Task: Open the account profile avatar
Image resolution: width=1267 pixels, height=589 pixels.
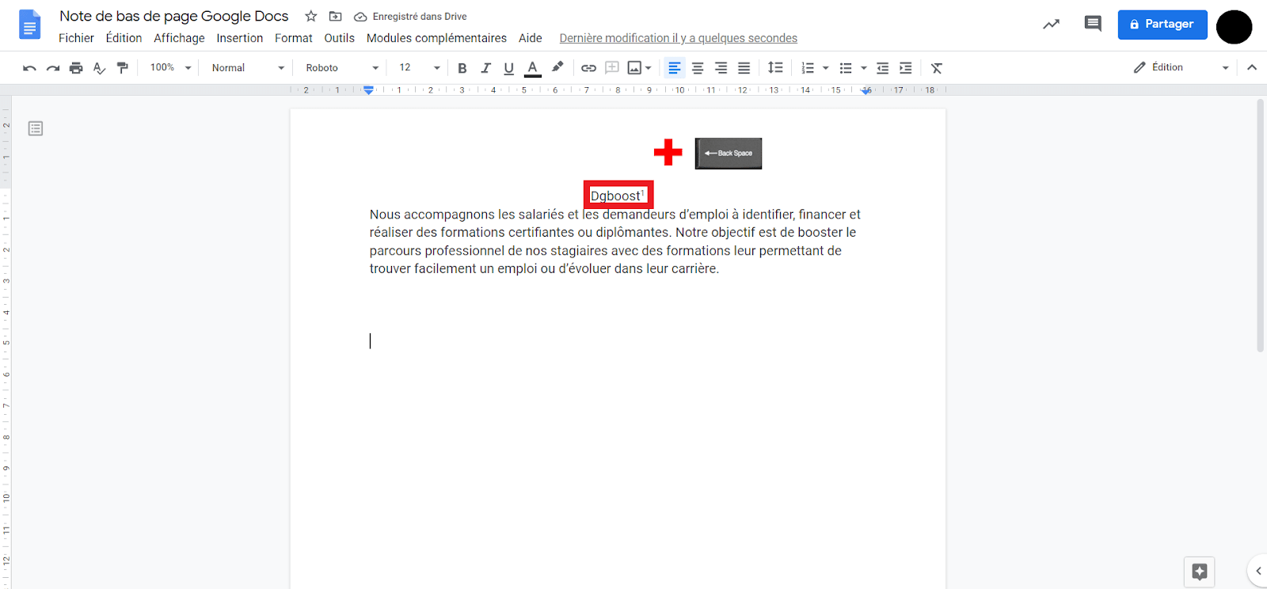Action: click(1234, 27)
